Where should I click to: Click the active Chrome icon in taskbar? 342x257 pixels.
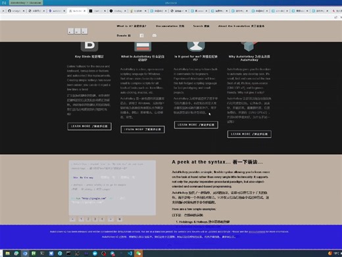tap(25, 253)
